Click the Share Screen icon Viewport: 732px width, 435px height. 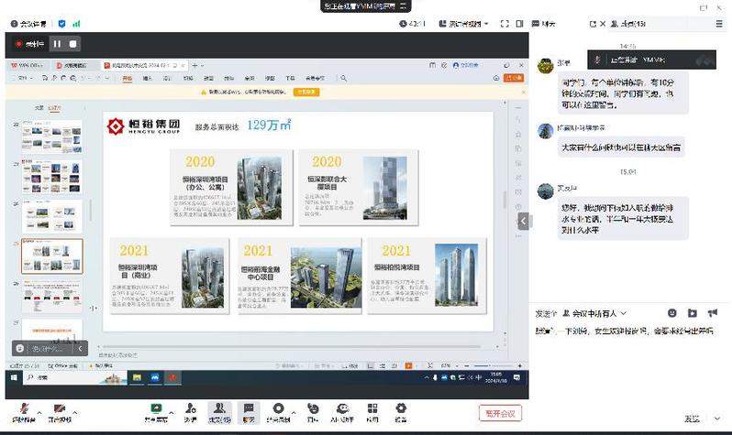(157, 410)
